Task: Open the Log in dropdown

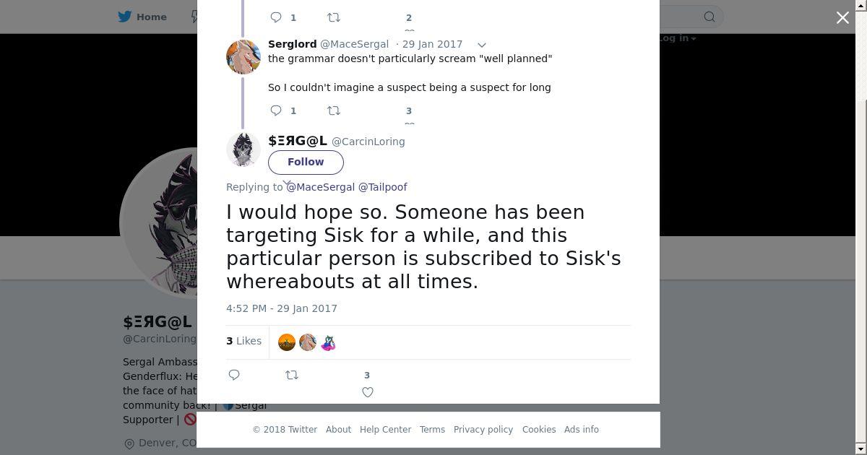Action: pos(676,38)
